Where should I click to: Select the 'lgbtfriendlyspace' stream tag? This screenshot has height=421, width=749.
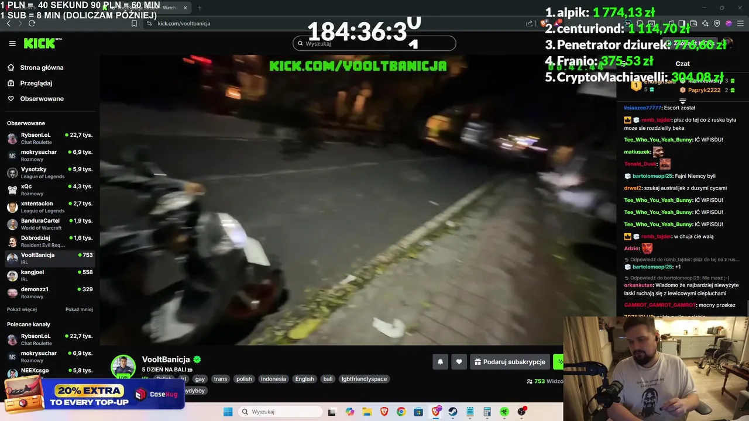364,379
